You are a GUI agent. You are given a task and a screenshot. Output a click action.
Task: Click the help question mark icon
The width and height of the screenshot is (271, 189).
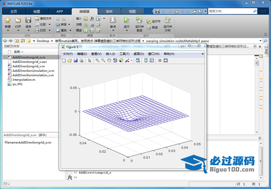coord(201,11)
